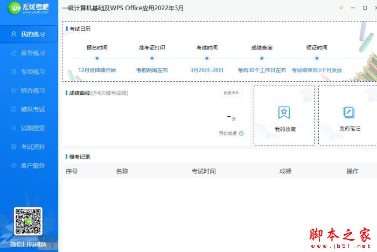Click the lightbulb icon in title bar
This screenshot has height=252, width=377.
(341, 8)
